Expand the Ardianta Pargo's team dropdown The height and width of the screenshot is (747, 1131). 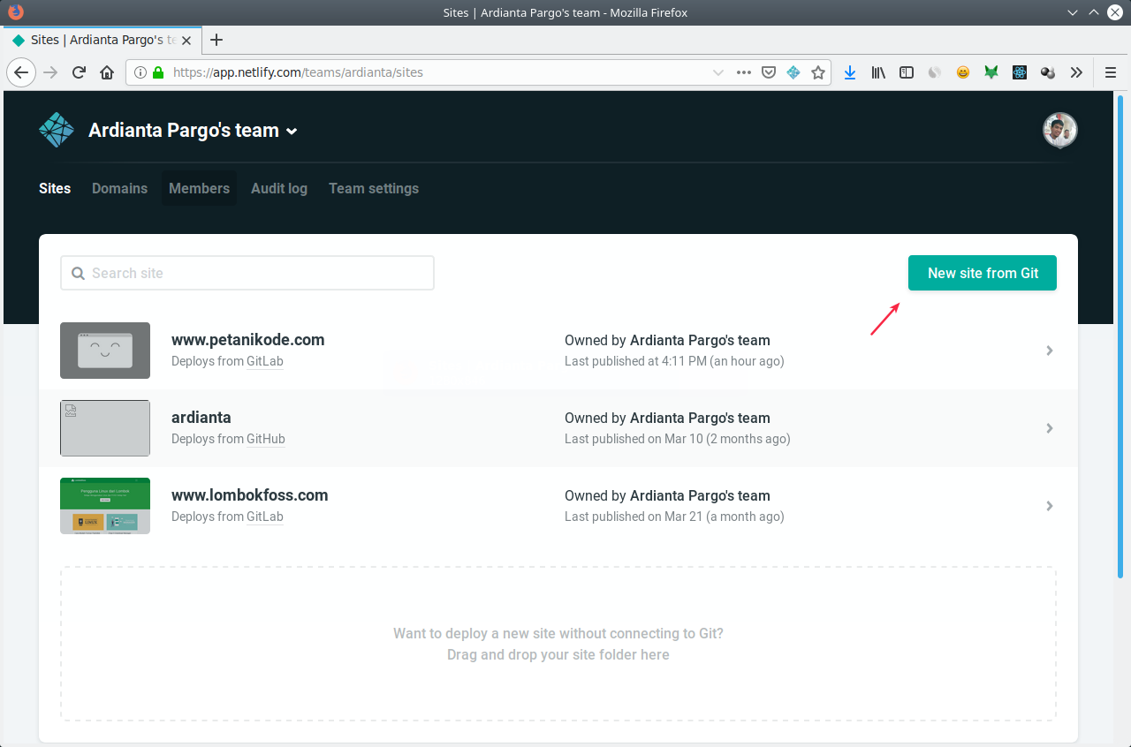tap(292, 130)
